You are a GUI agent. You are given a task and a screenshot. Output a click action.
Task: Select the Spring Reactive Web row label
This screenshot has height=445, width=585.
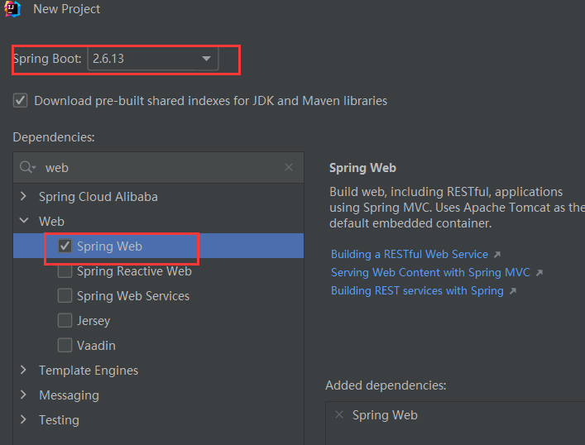point(134,271)
